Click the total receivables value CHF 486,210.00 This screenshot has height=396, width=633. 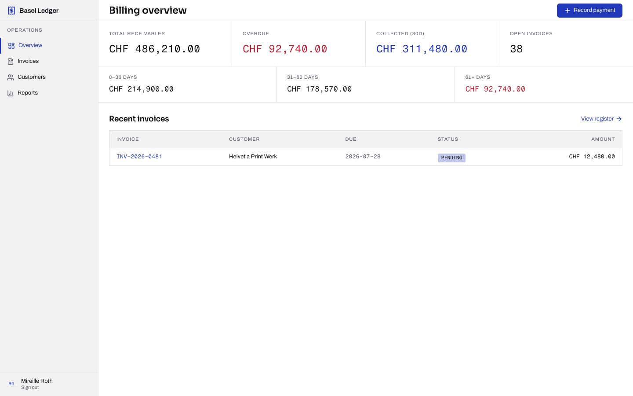(155, 49)
